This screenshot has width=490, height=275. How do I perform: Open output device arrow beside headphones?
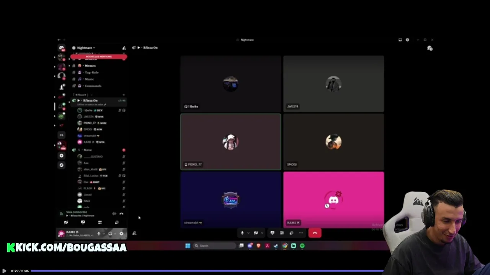pos(115,233)
